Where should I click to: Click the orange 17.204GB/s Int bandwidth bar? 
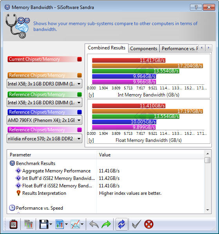[x=148, y=66]
